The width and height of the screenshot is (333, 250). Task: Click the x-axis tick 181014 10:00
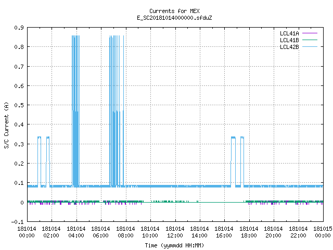tap(150, 232)
